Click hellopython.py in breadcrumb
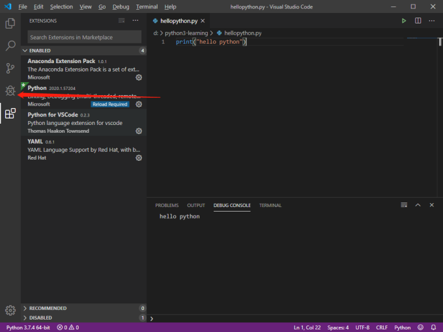Image resolution: width=443 pixels, height=332 pixels. pyautogui.click(x=243, y=33)
